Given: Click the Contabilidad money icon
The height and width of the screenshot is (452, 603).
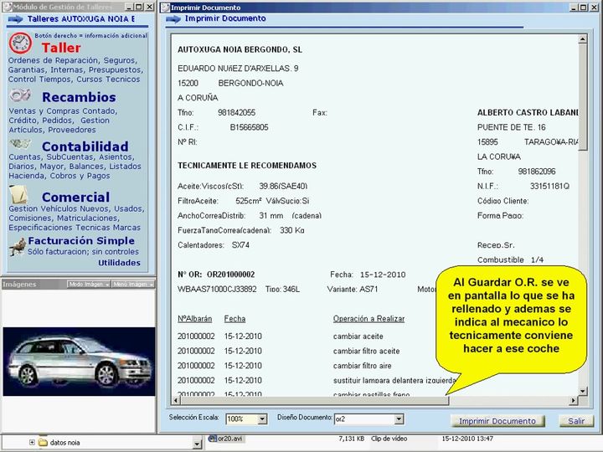Looking at the screenshot, I should 20,144.
